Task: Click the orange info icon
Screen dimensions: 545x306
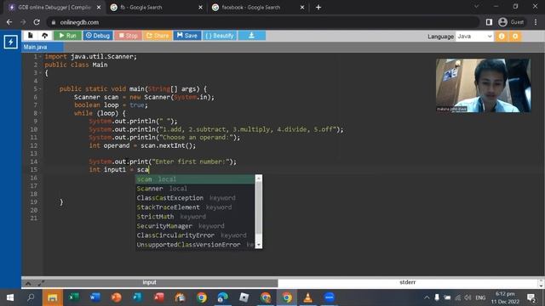Action: [x=502, y=36]
